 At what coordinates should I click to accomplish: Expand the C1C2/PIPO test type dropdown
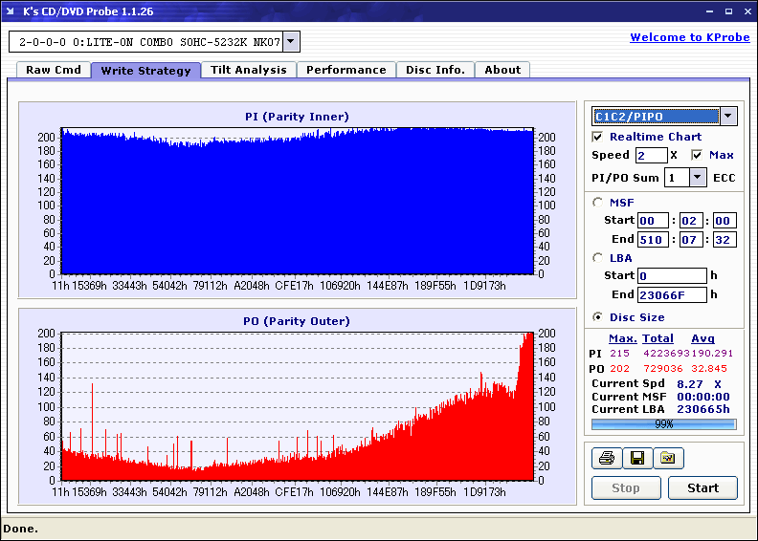point(727,117)
